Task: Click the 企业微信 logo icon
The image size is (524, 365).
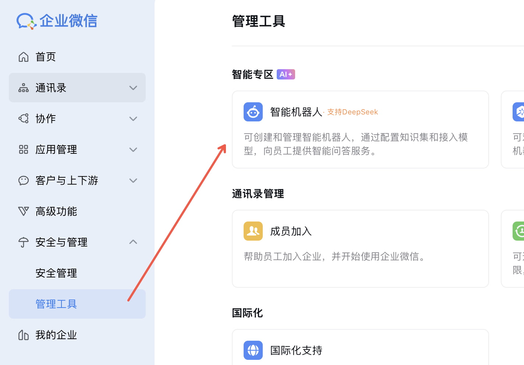Action: (x=26, y=21)
